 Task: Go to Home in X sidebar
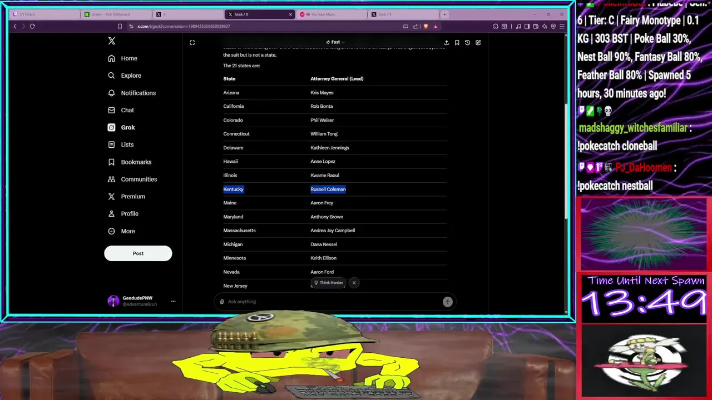click(123, 58)
